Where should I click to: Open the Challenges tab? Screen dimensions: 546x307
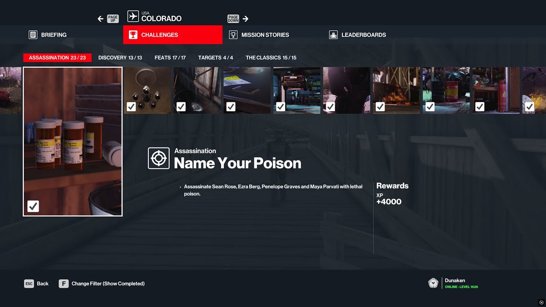click(173, 35)
